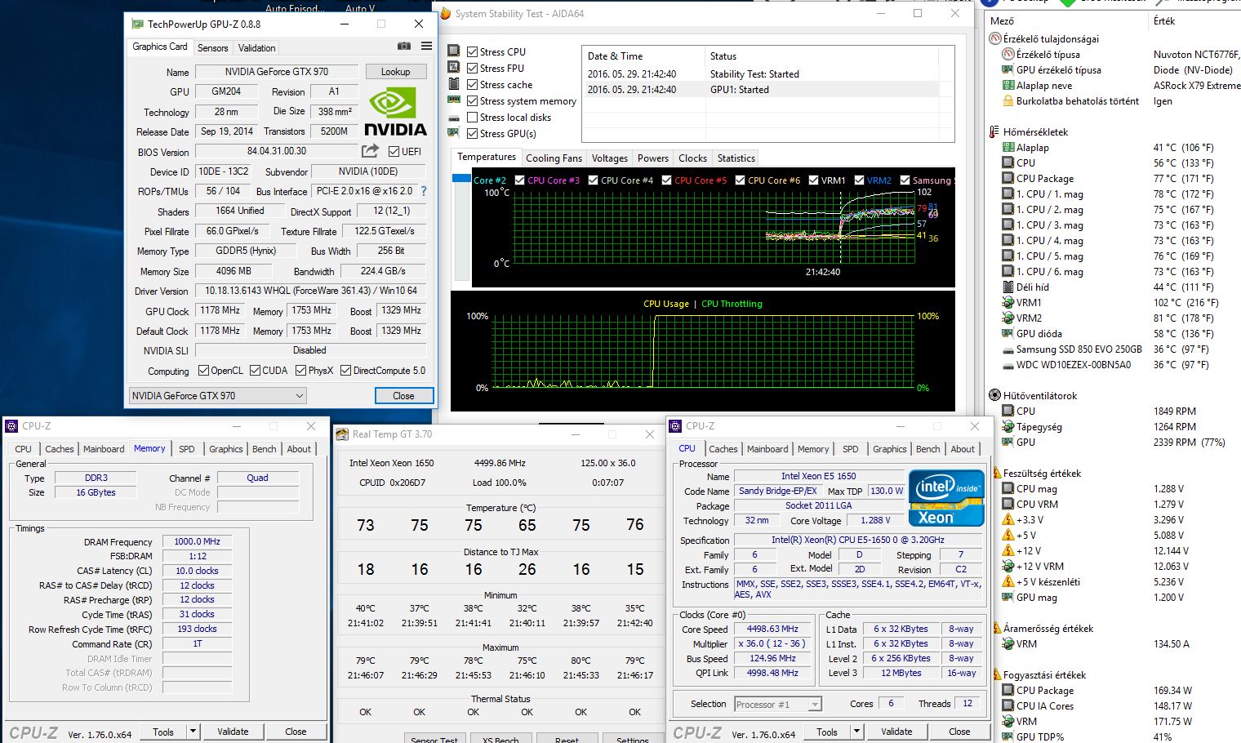The width and height of the screenshot is (1241, 743).
Task: Click the Hűtőventilátorok fan icon
Action: [x=994, y=395]
